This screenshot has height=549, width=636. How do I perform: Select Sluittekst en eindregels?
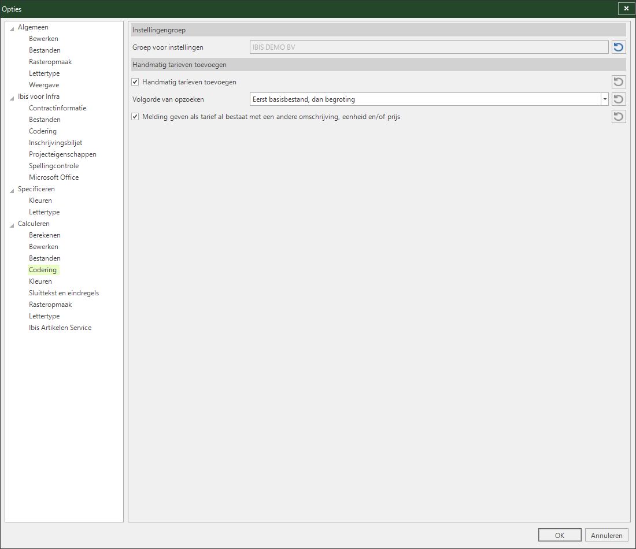(x=64, y=293)
